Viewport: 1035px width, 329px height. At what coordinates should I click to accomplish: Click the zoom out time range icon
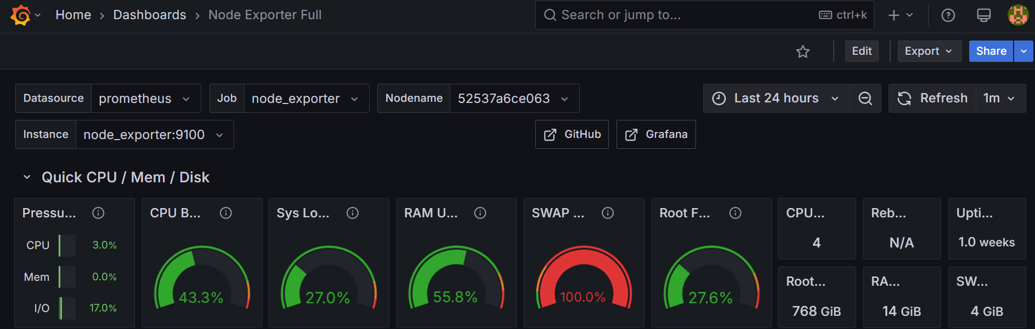tap(865, 99)
